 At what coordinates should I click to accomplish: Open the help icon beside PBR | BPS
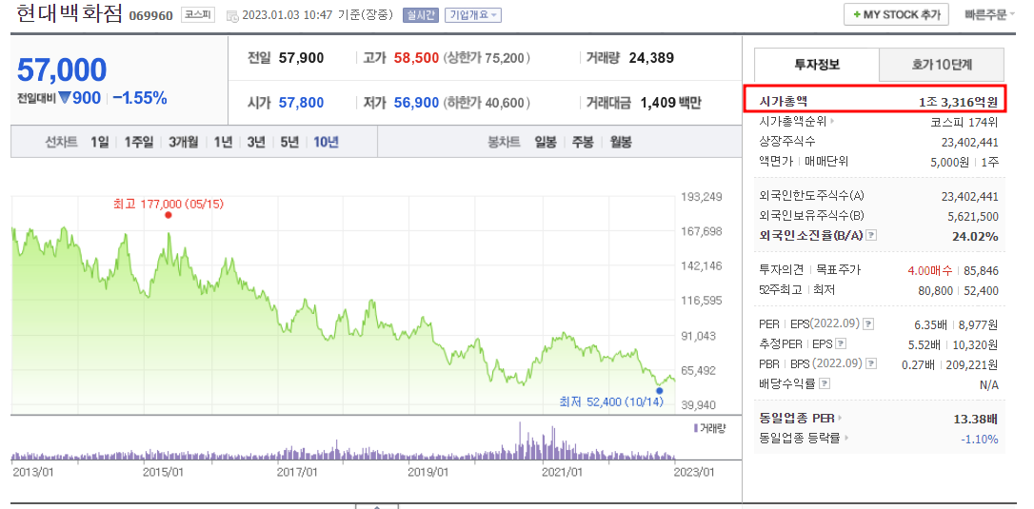[870, 363]
